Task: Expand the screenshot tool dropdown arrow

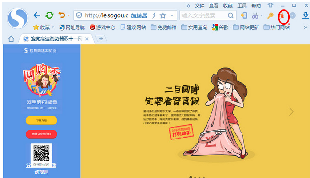Action: coord(262,15)
